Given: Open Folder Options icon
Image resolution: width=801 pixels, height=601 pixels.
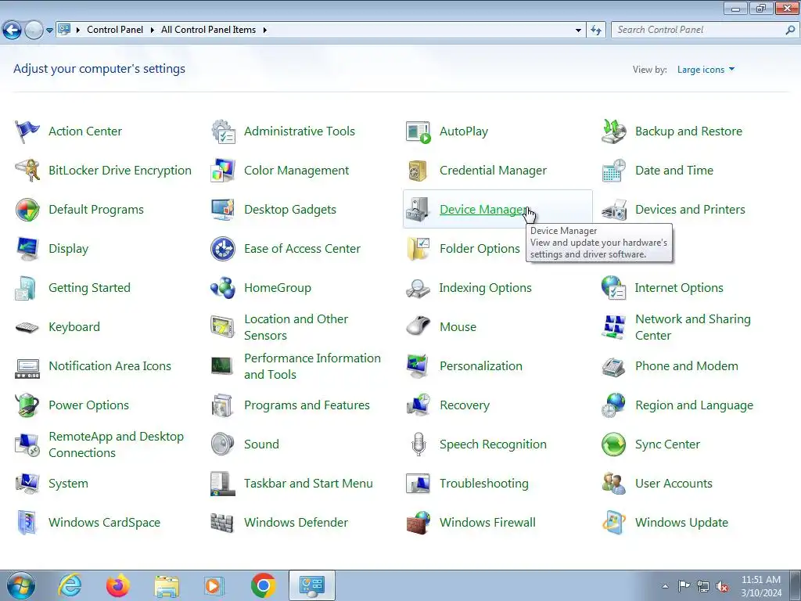Looking at the screenshot, I should [x=418, y=249].
